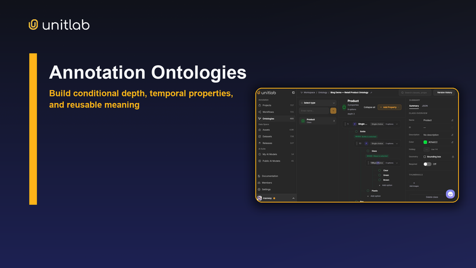Viewport: 476px width, 268px height.
Task: Collapse property 1 with its chevron
Action: pos(397,124)
